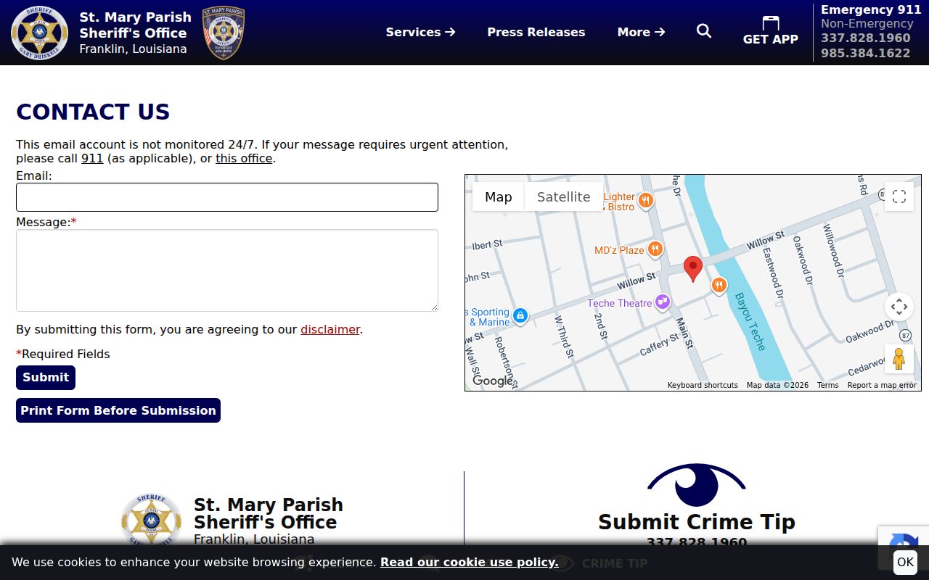Click the Teche Theatre map marker

(x=663, y=302)
